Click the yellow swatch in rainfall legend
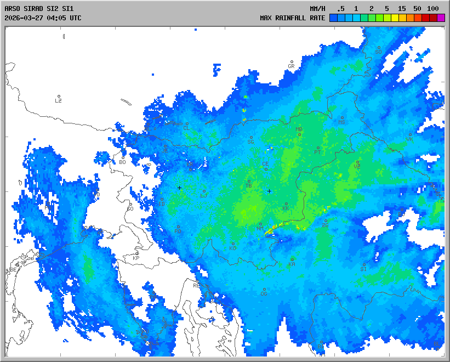This screenshot has width=450, height=362. pyautogui.click(x=395, y=18)
